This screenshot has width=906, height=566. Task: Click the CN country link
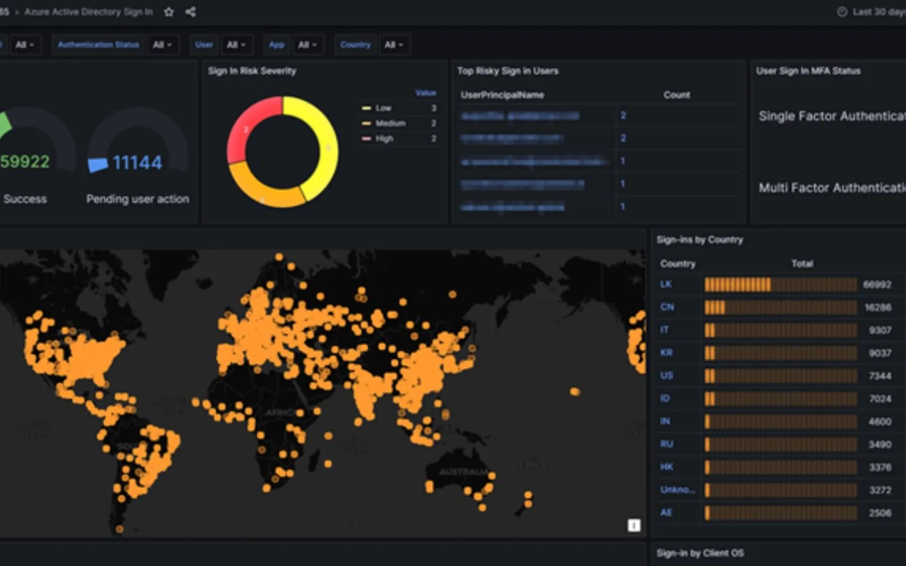coord(667,307)
